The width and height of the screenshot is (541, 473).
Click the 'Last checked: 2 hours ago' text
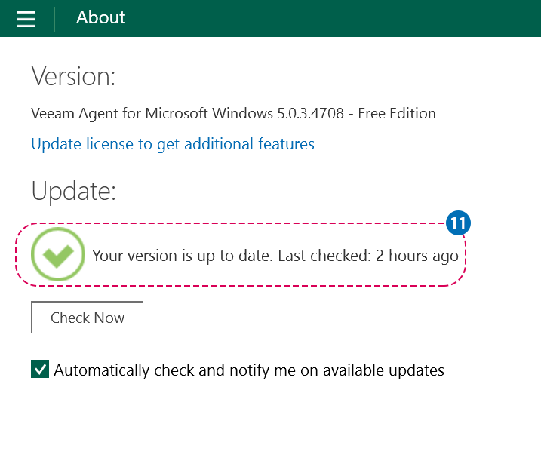[x=368, y=256]
